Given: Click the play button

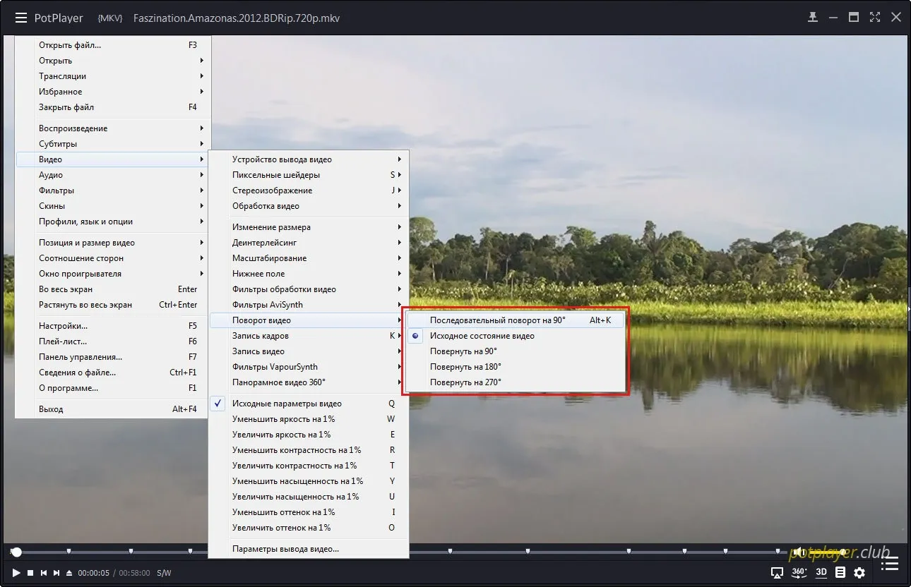Looking at the screenshot, I should point(17,573).
